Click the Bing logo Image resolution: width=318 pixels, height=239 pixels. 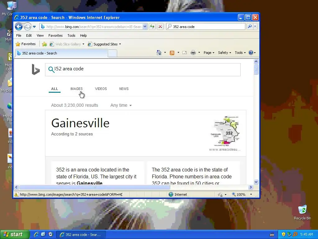pyautogui.click(x=36, y=69)
